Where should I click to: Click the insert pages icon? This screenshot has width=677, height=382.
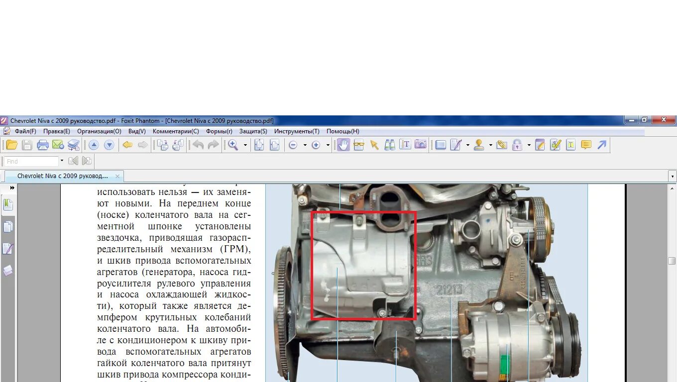tap(162, 145)
